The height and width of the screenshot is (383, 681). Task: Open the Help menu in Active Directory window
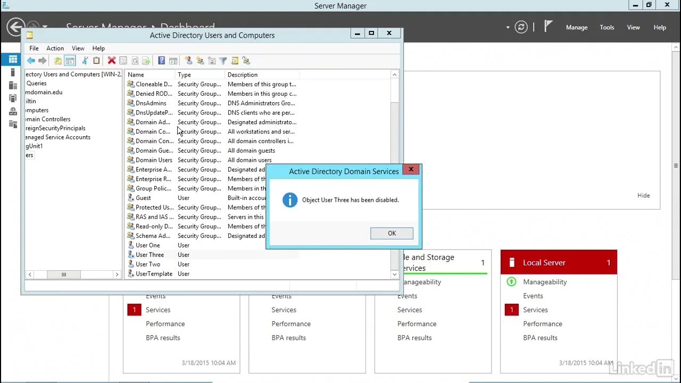click(x=98, y=48)
